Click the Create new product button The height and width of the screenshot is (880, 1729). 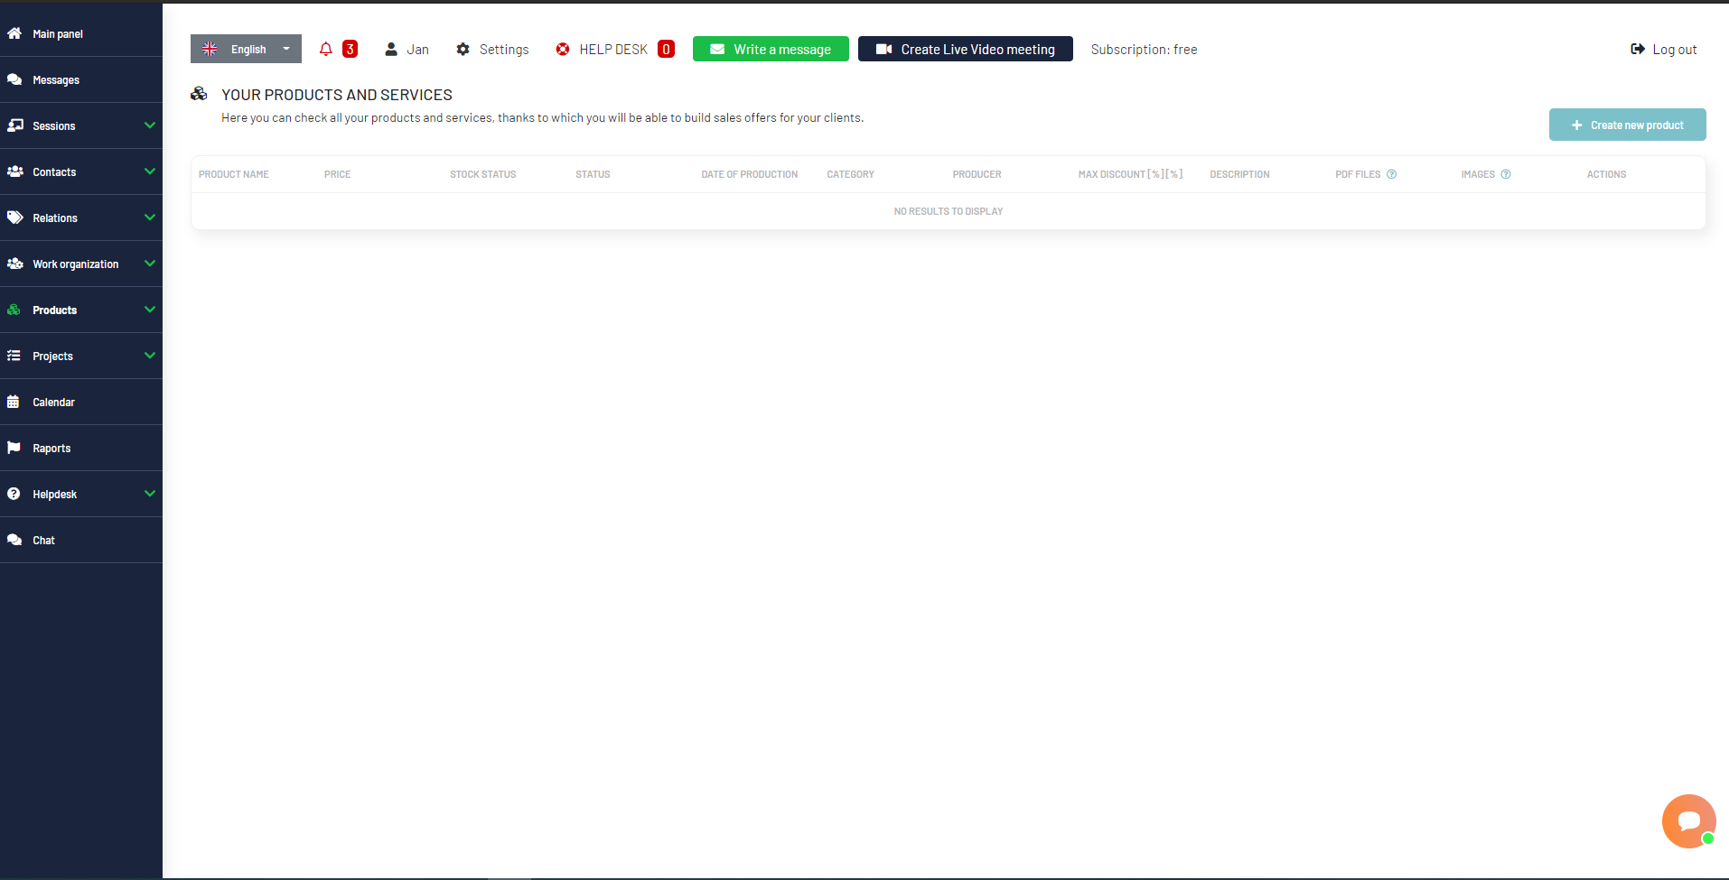[1627, 125]
